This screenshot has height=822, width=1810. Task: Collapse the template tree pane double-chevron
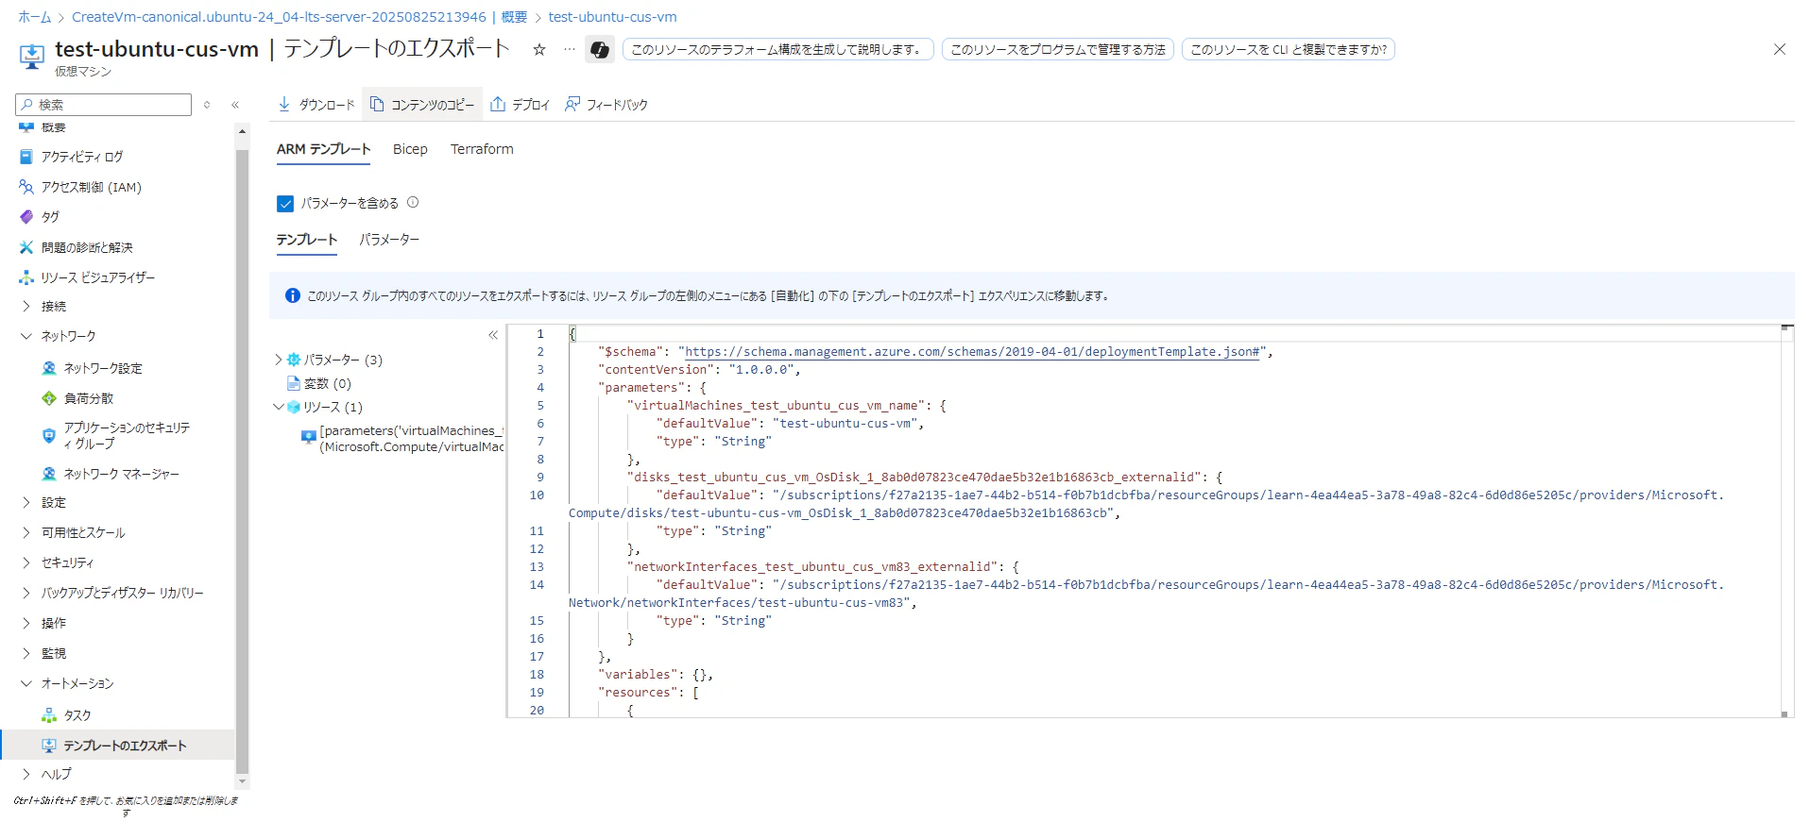point(493,335)
